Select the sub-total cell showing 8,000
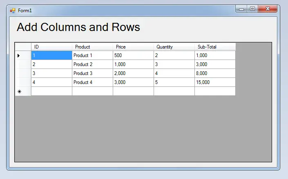 click(215, 73)
